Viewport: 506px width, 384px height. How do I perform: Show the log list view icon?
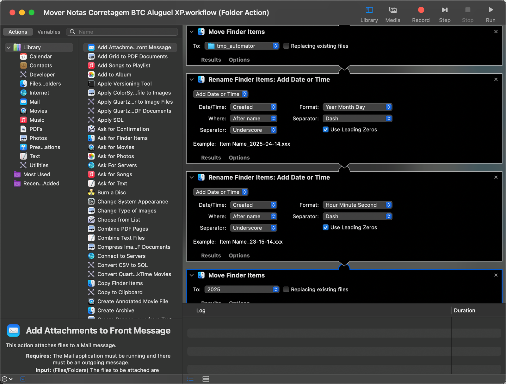point(190,379)
